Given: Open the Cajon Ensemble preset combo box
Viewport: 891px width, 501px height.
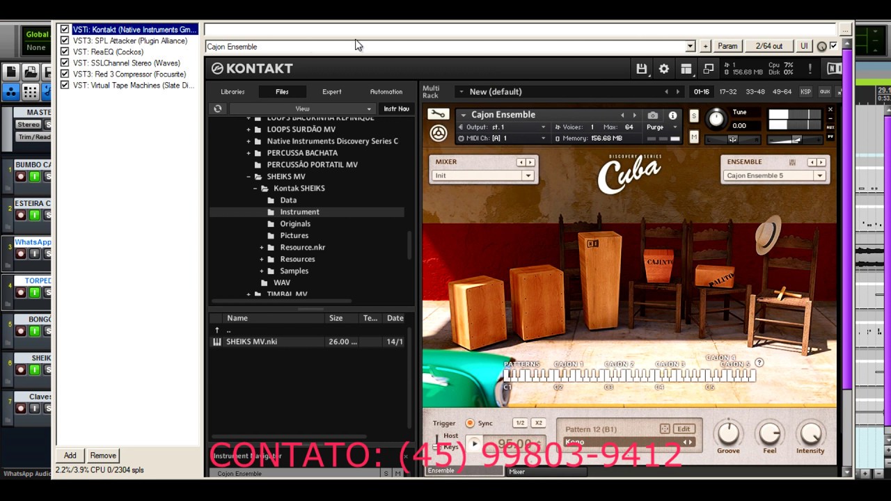Looking at the screenshot, I should coord(450,47).
